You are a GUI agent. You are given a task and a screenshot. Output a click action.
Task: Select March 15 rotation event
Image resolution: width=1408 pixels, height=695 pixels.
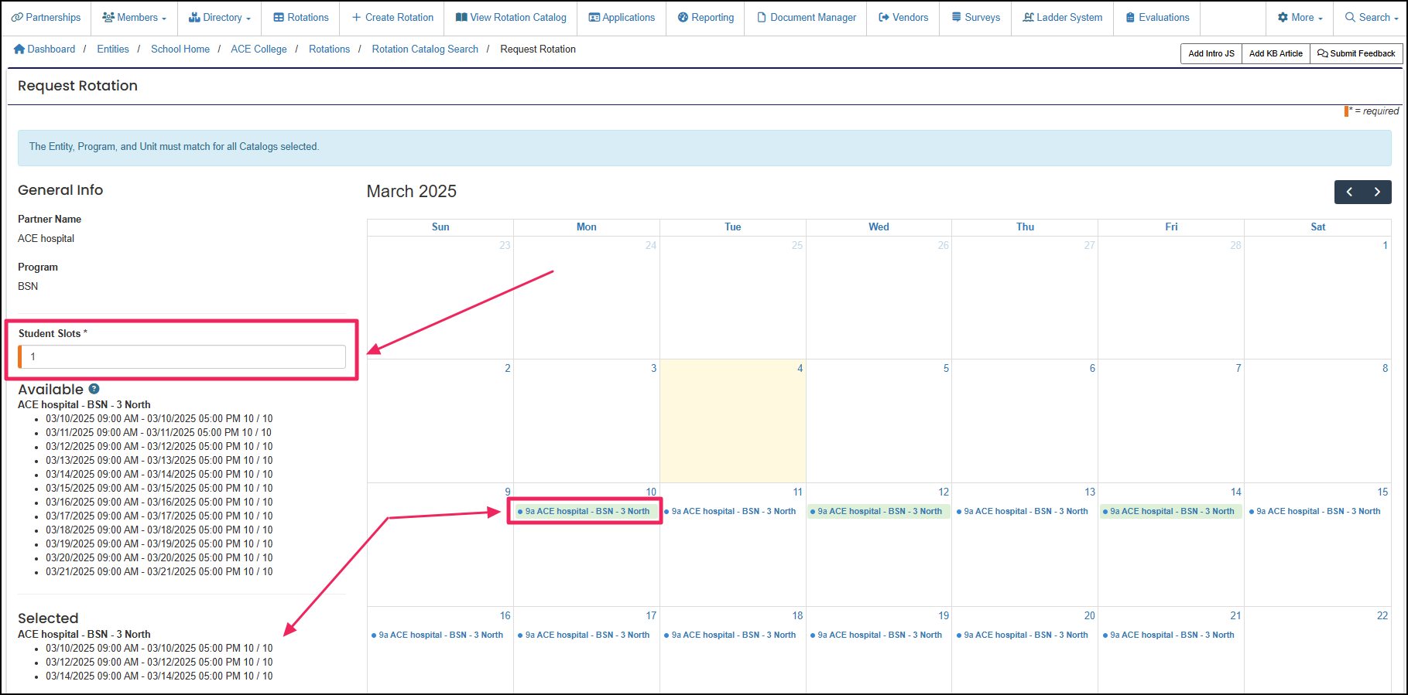pyautogui.click(x=1318, y=512)
